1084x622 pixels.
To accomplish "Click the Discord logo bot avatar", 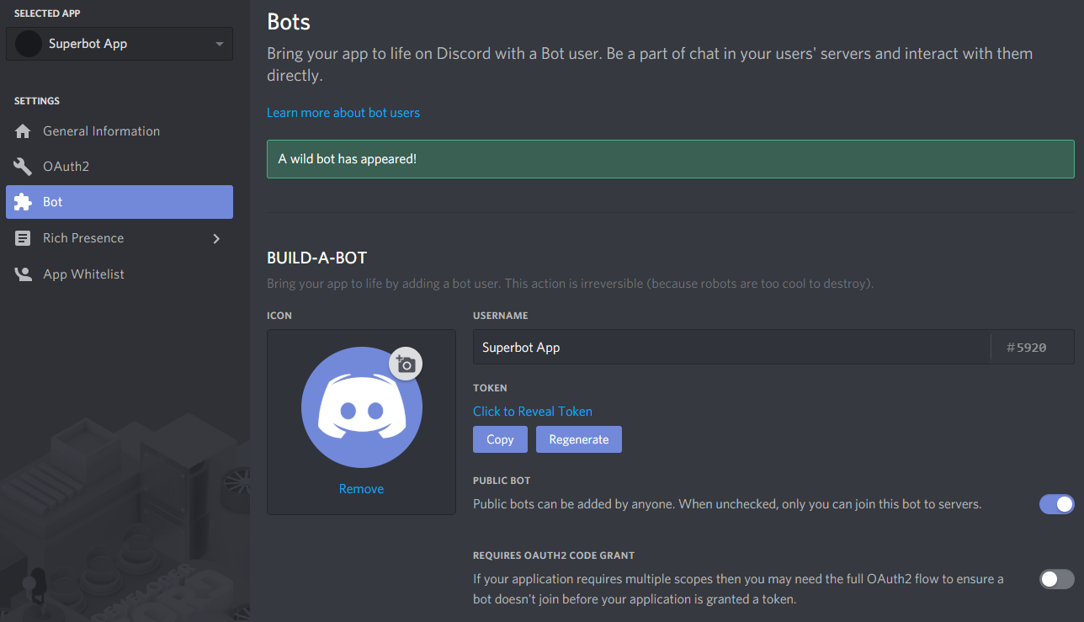I will 362,407.
